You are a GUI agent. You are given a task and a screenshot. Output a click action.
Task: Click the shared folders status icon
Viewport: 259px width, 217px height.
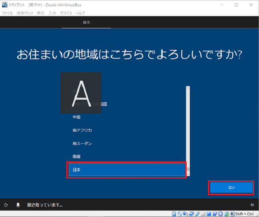pyautogui.click(x=203, y=214)
